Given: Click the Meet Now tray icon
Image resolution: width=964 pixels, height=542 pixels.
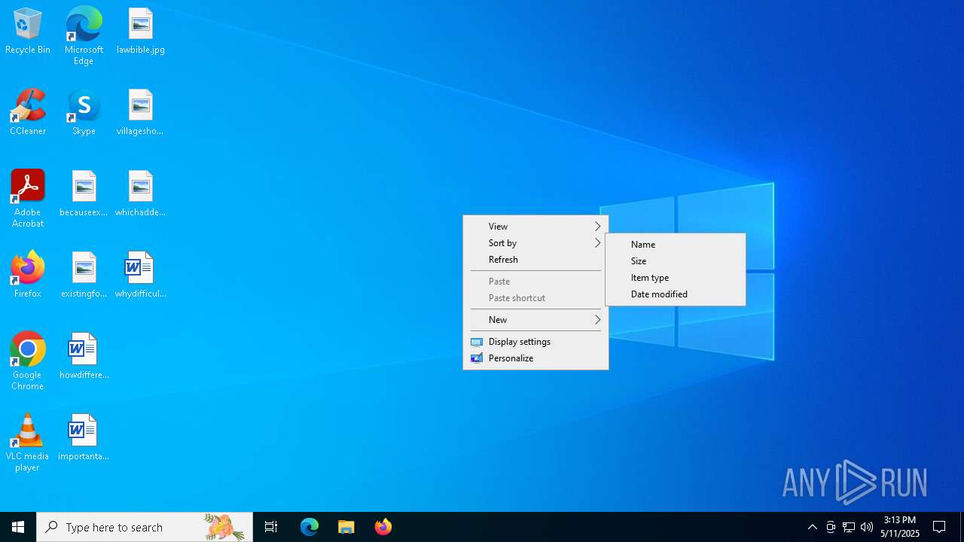Looking at the screenshot, I should [x=831, y=527].
